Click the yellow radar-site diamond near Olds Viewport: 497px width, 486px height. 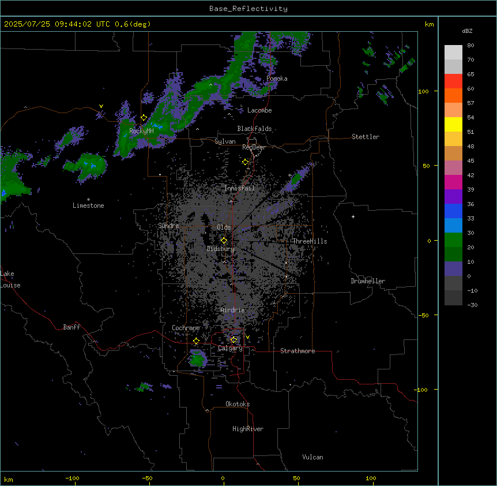click(x=224, y=241)
